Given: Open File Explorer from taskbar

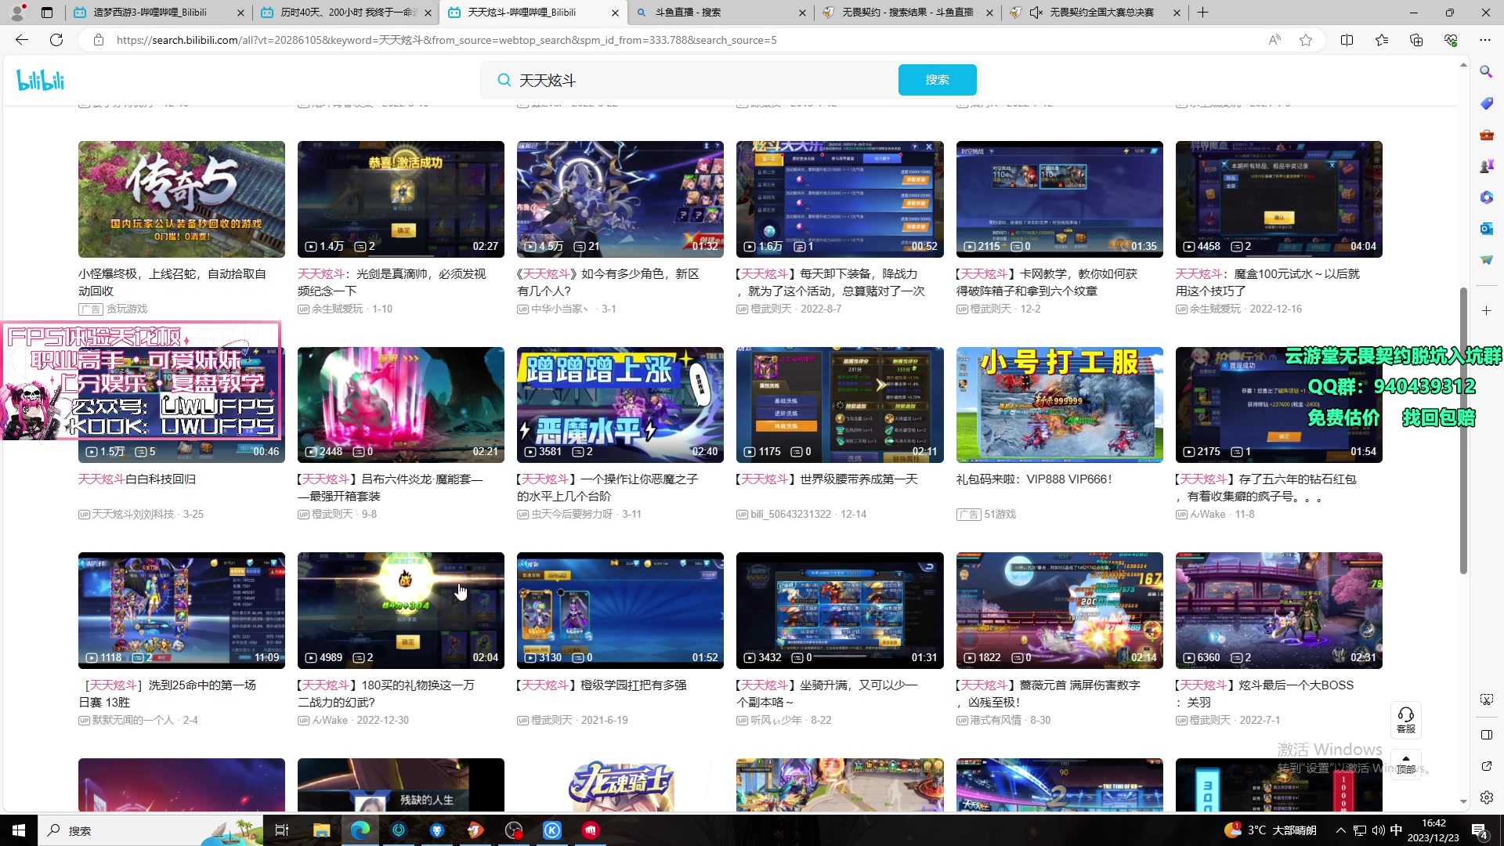Looking at the screenshot, I should tap(321, 830).
